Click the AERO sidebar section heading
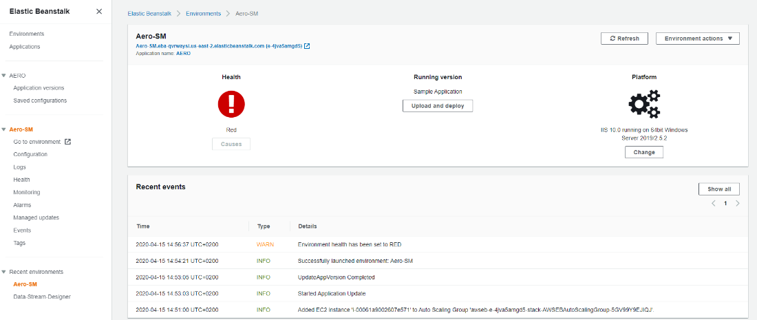757x320 pixels. point(17,76)
